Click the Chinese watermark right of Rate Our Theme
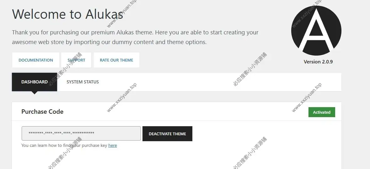Image resolution: width=370 pixels, height=169 pixels. (x=250, y=69)
